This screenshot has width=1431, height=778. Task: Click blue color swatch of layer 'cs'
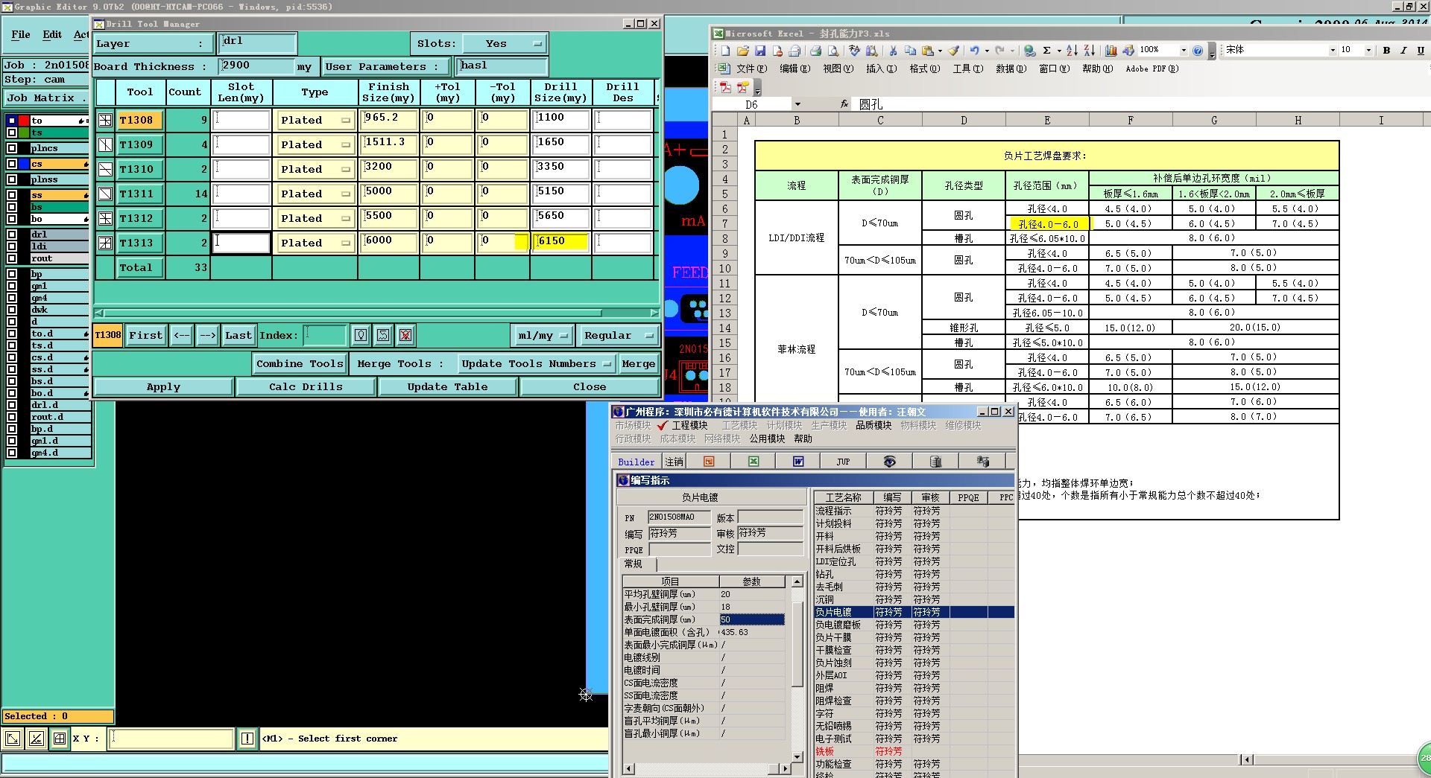coord(24,164)
